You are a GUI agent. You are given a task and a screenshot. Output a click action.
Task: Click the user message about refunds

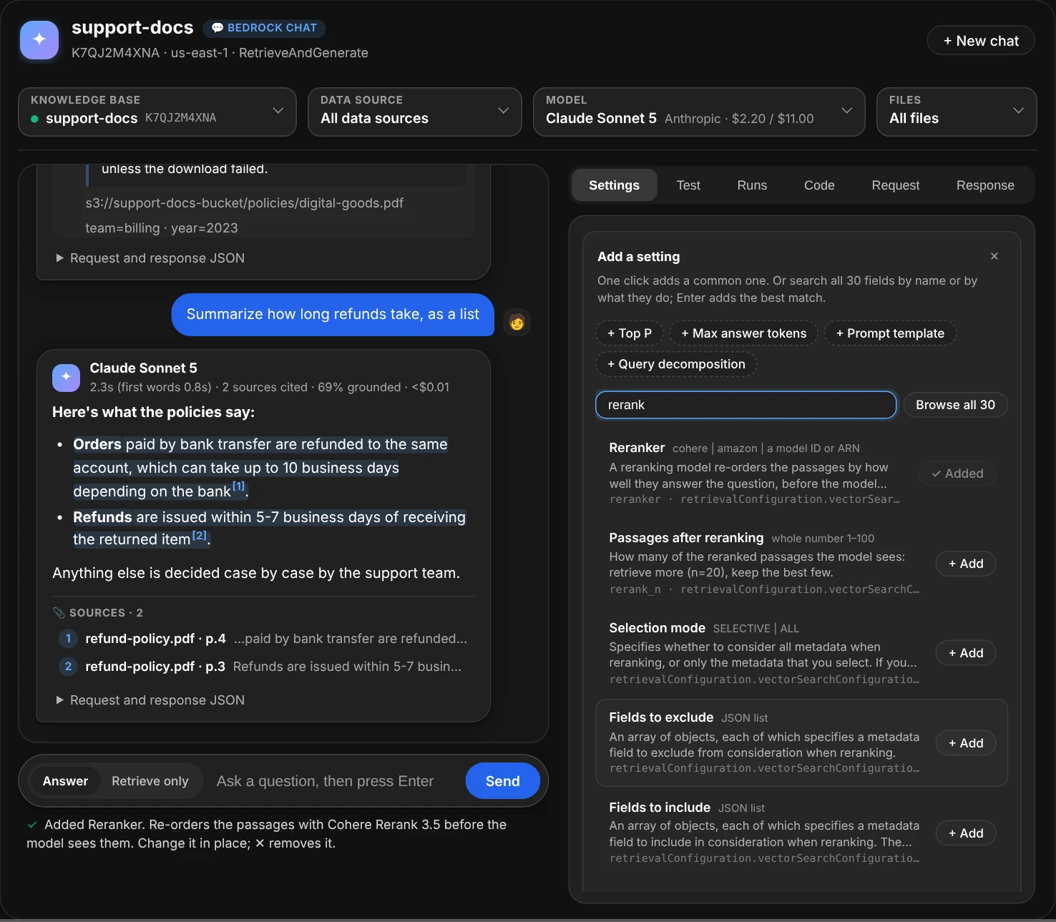click(333, 315)
